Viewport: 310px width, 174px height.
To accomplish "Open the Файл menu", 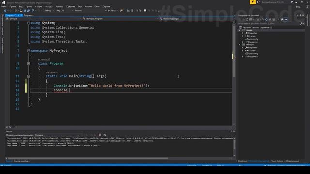I will [x=4, y=6].
